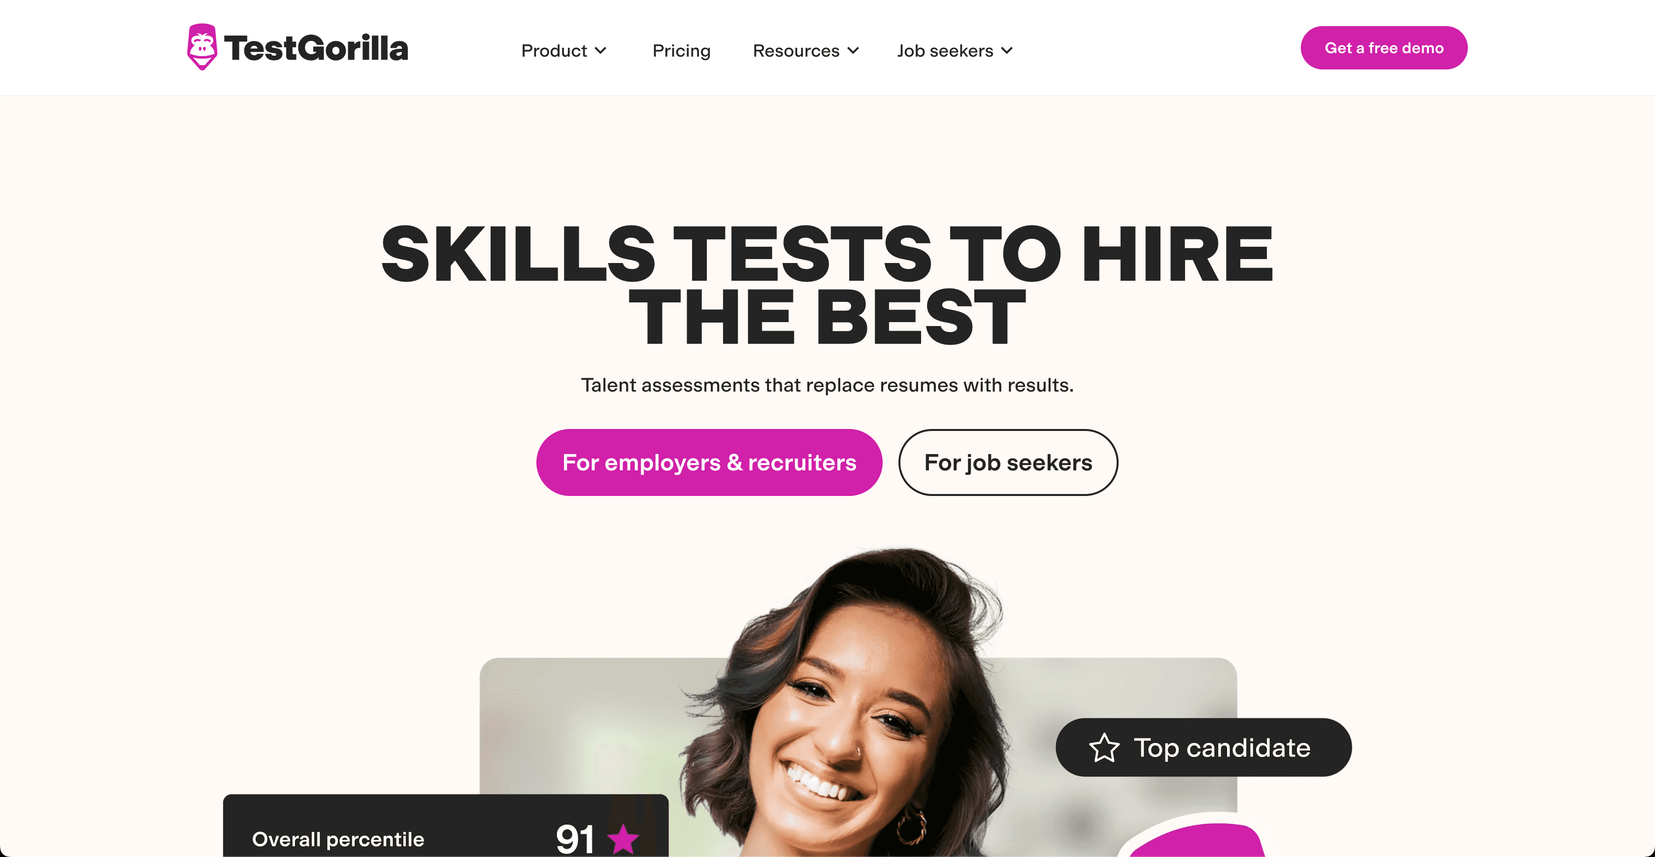The image size is (1655, 857).
Task: Open the Job seekers menu label
Action: 945,51
